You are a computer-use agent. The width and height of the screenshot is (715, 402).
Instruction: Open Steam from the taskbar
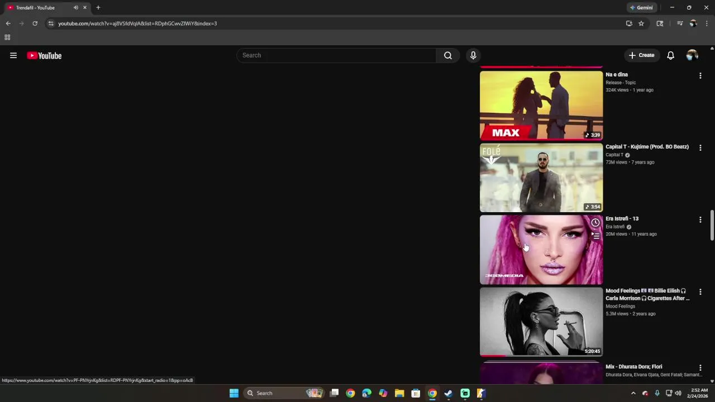point(448,393)
